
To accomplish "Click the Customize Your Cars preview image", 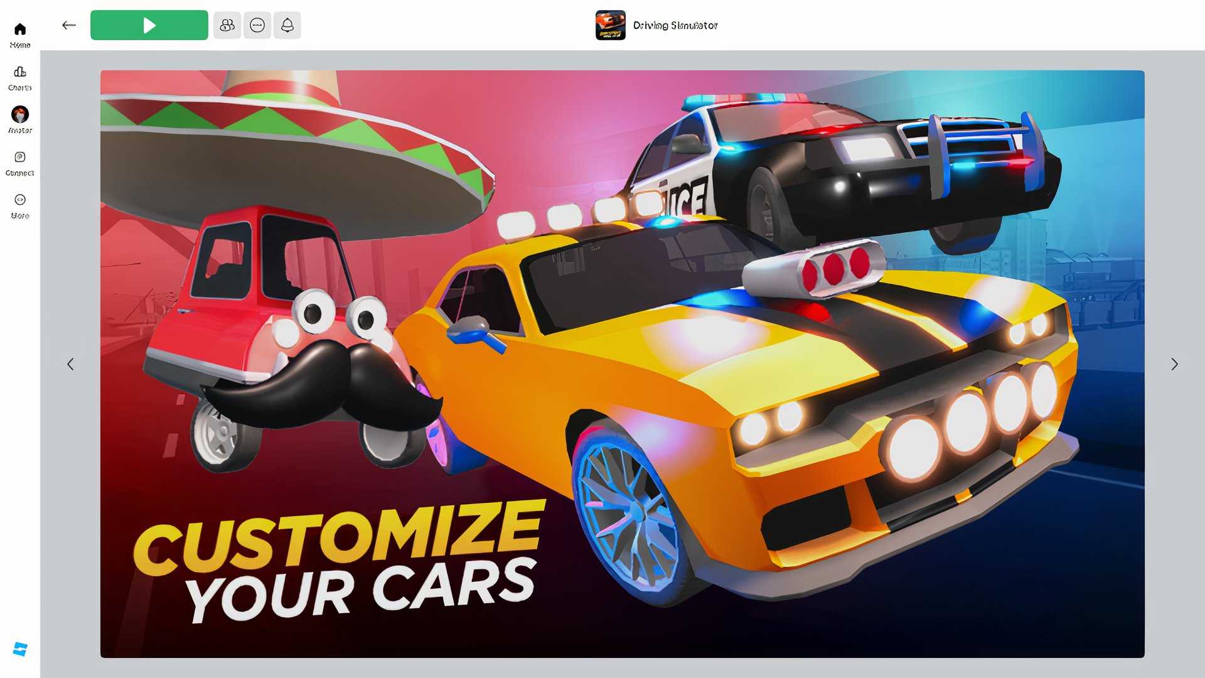I will (623, 364).
